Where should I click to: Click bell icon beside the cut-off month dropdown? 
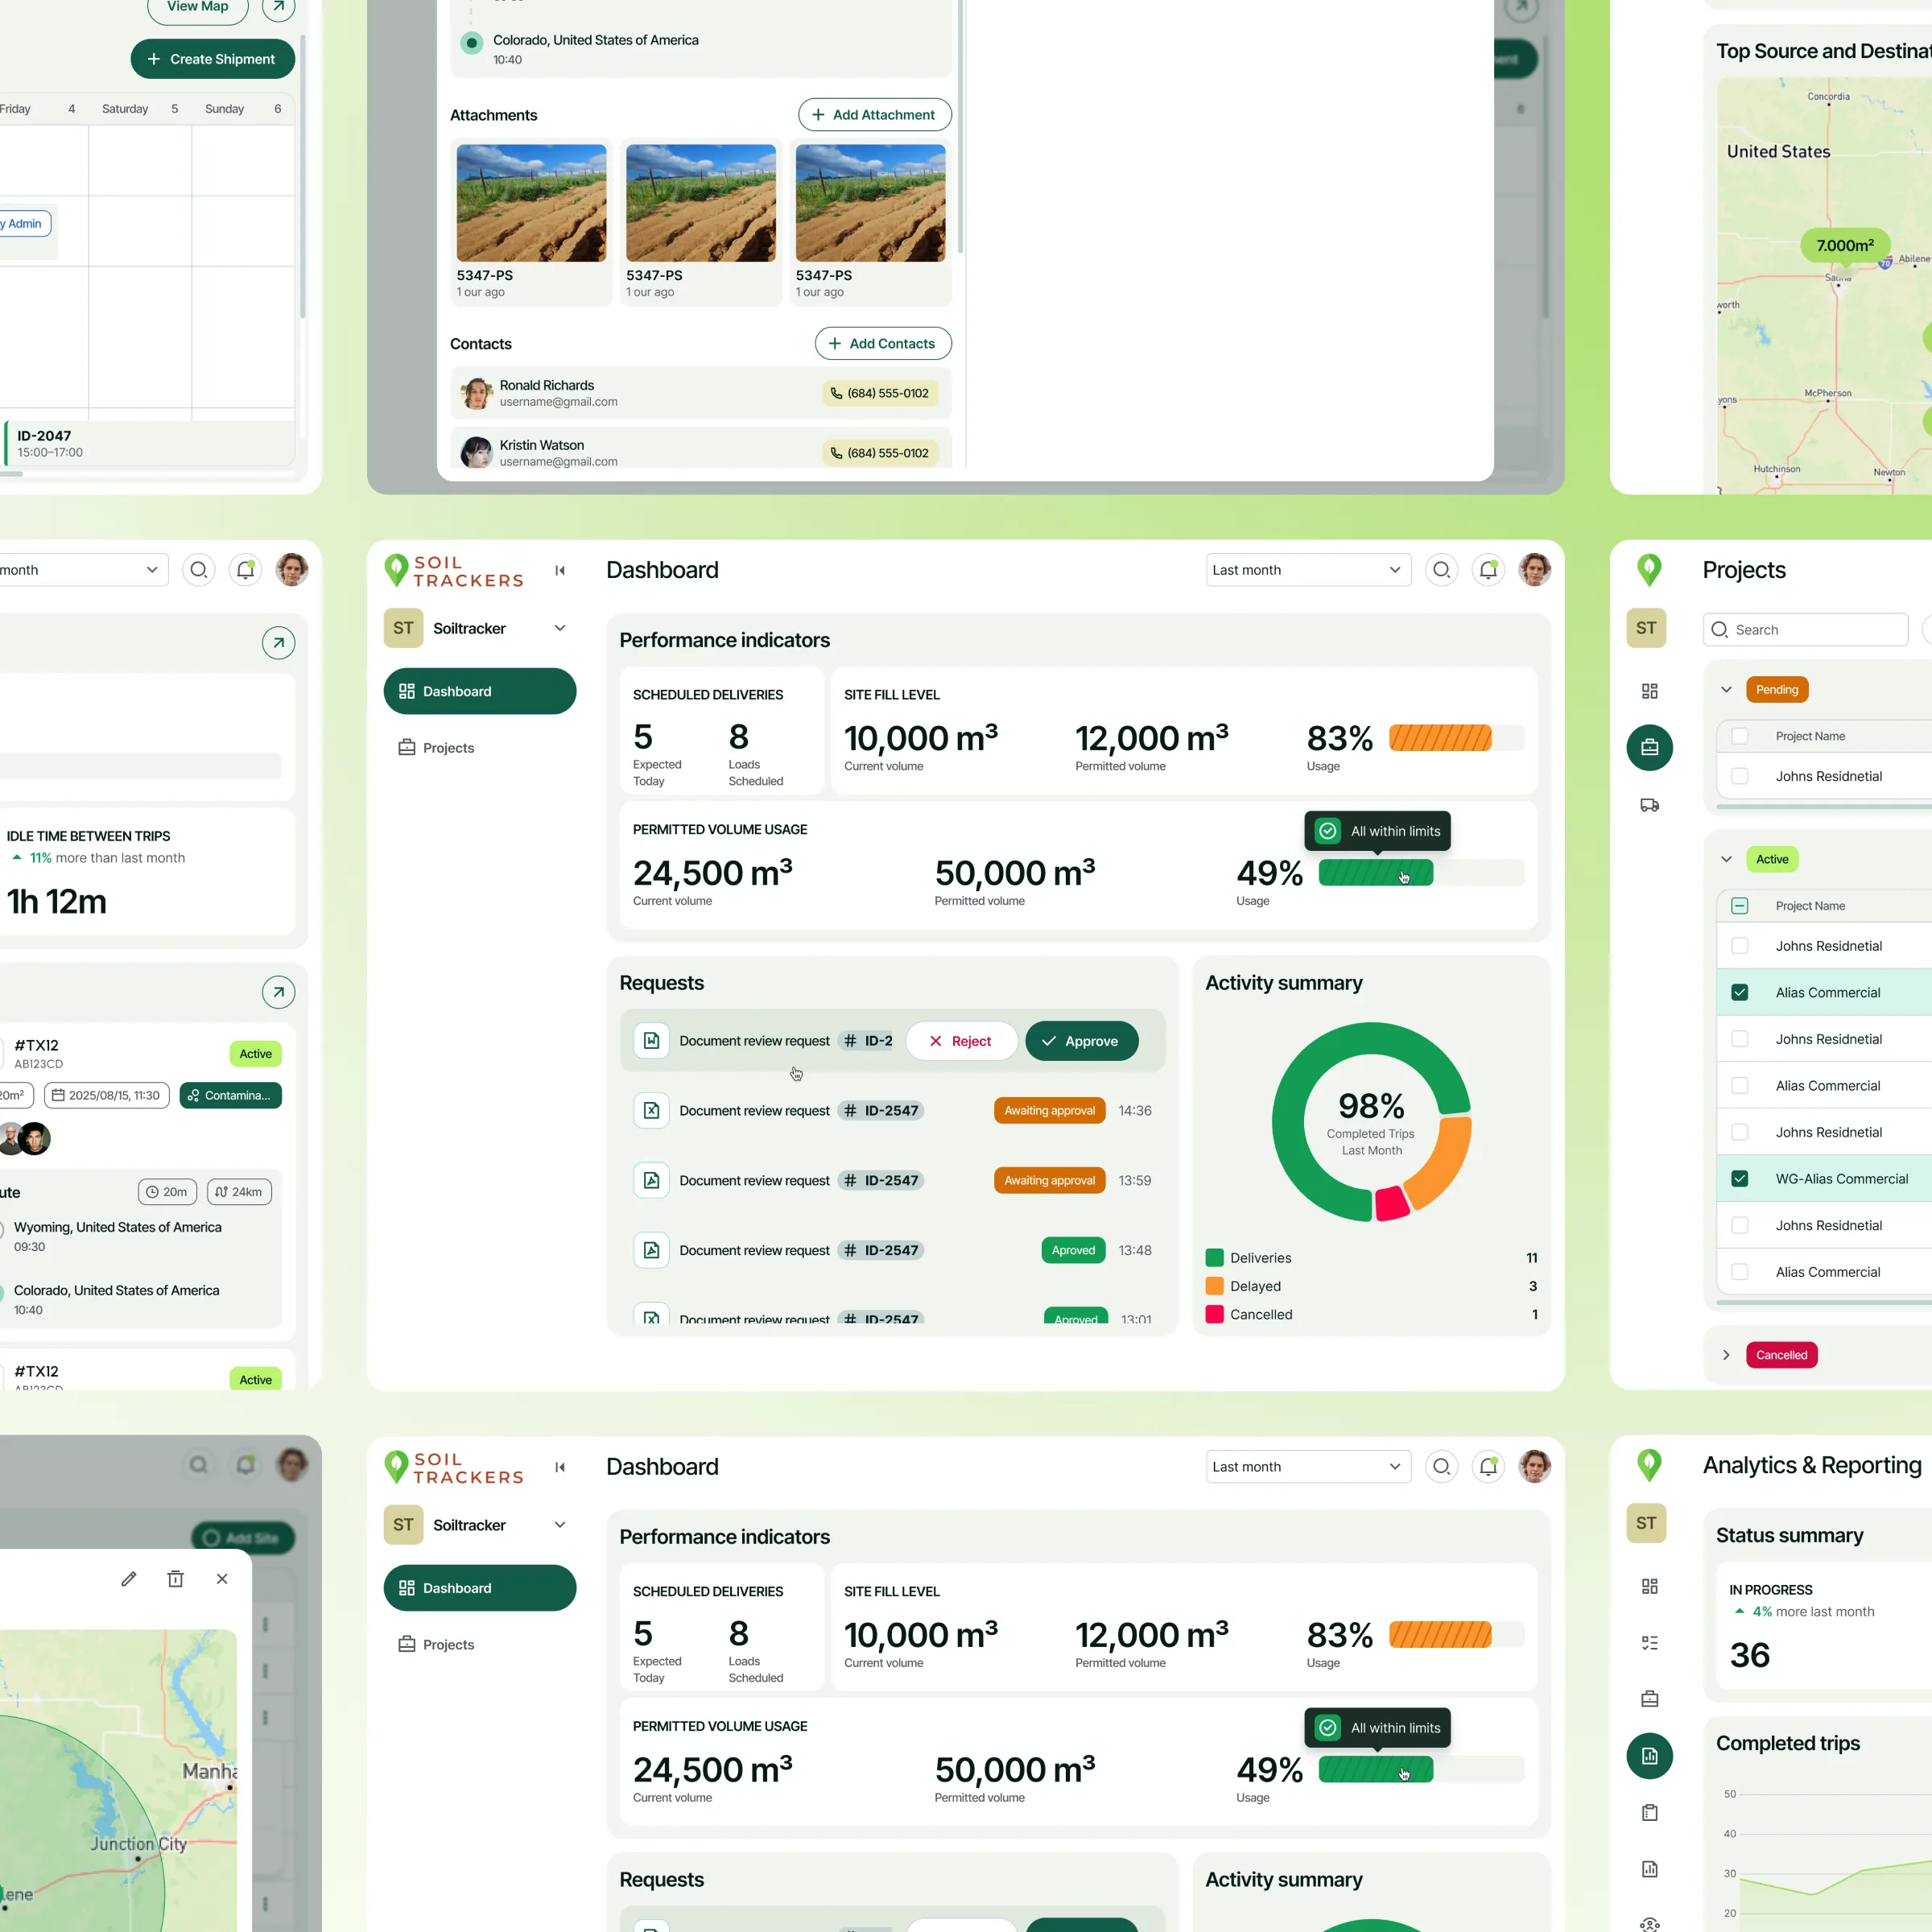(245, 570)
